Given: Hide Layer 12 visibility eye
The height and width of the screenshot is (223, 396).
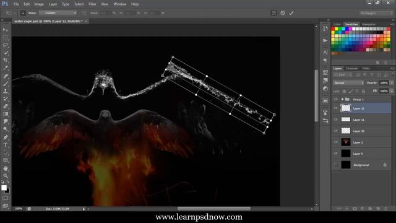Looking at the screenshot, I should pos(335,108).
